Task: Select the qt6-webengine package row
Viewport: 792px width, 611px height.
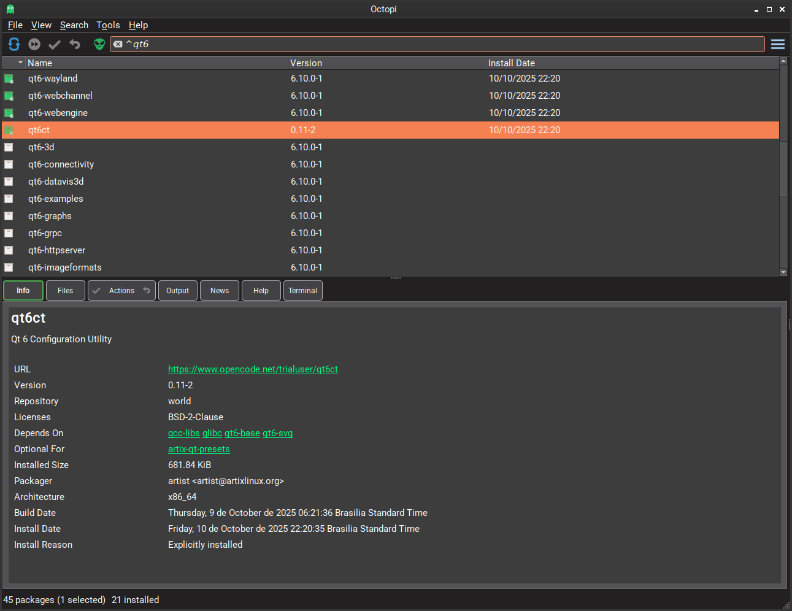Action: pos(391,113)
